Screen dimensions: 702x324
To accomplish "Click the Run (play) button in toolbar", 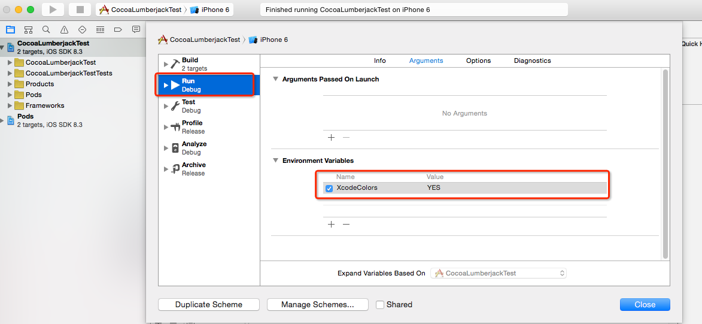I will pos(53,10).
